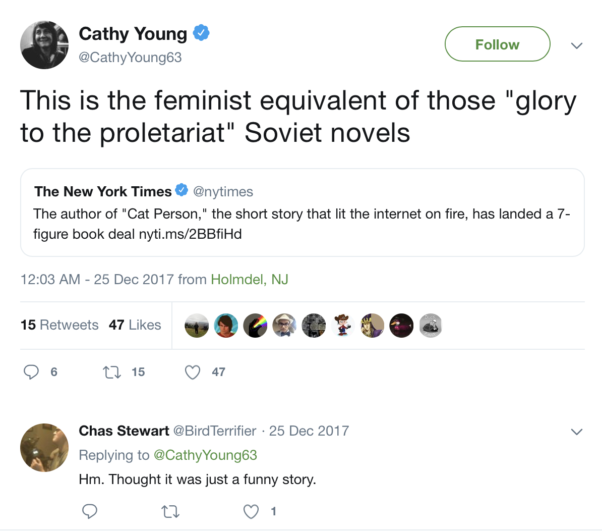The image size is (602, 532).
Task: Open the @BirdTerrifier handle
Action: (x=215, y=431)
